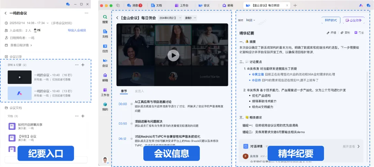Open 日历 in the left sidebar
Image resolution: width=374 pixels, height=167 pixels.
click(x=105, y=48)
